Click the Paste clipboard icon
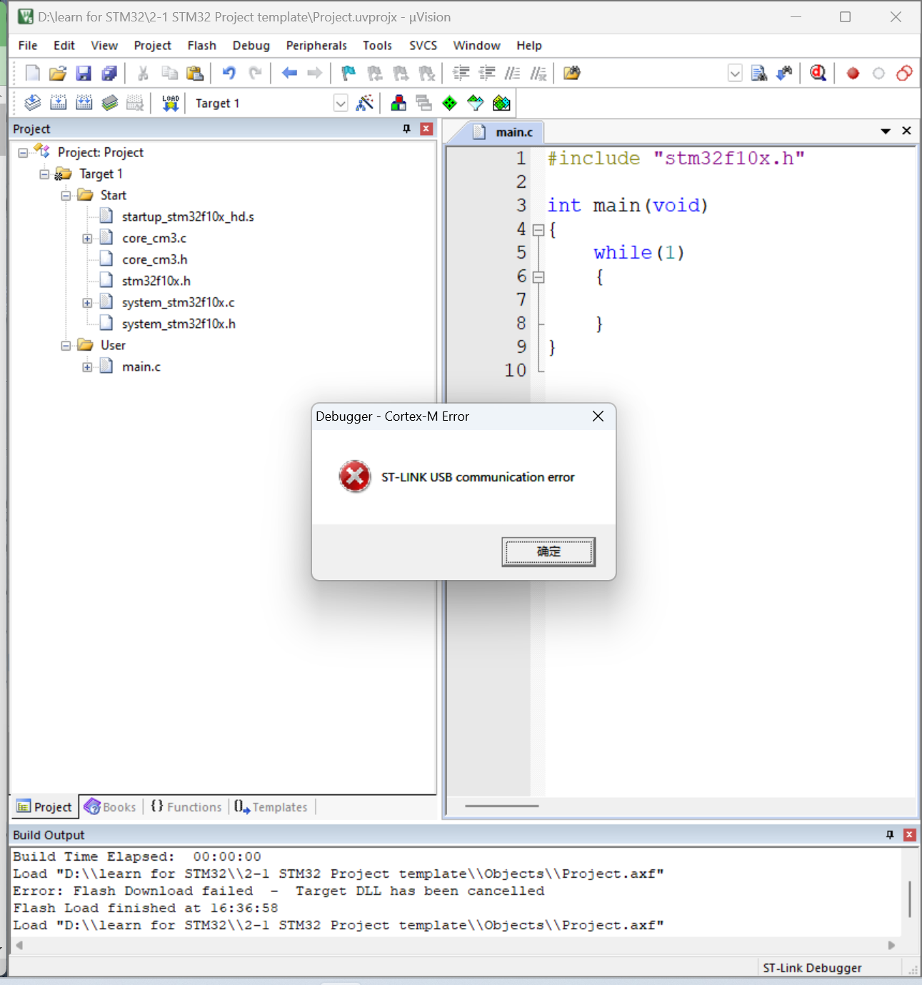Viewport: 922px width, 985px height. pyautogui.click(x=194, y=73)
